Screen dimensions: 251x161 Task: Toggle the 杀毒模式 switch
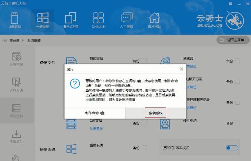[232, 148]
